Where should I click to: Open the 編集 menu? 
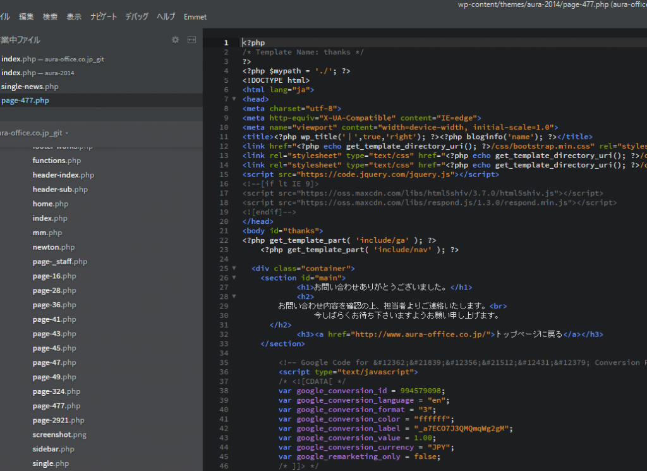click(27, 17)
